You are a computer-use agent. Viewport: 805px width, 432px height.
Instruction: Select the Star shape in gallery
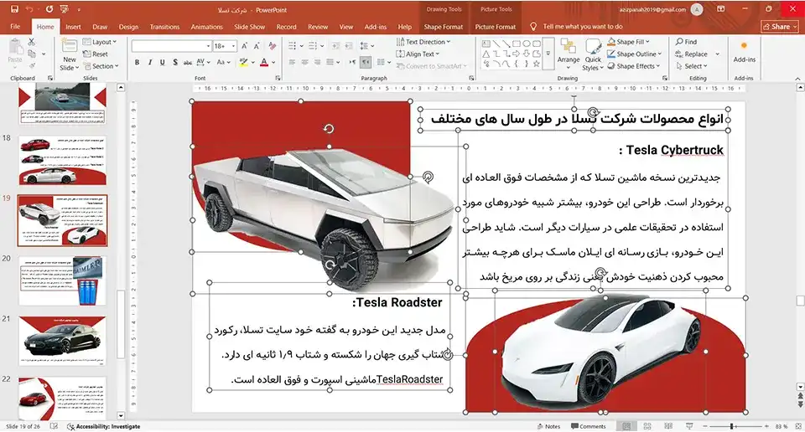537,64
